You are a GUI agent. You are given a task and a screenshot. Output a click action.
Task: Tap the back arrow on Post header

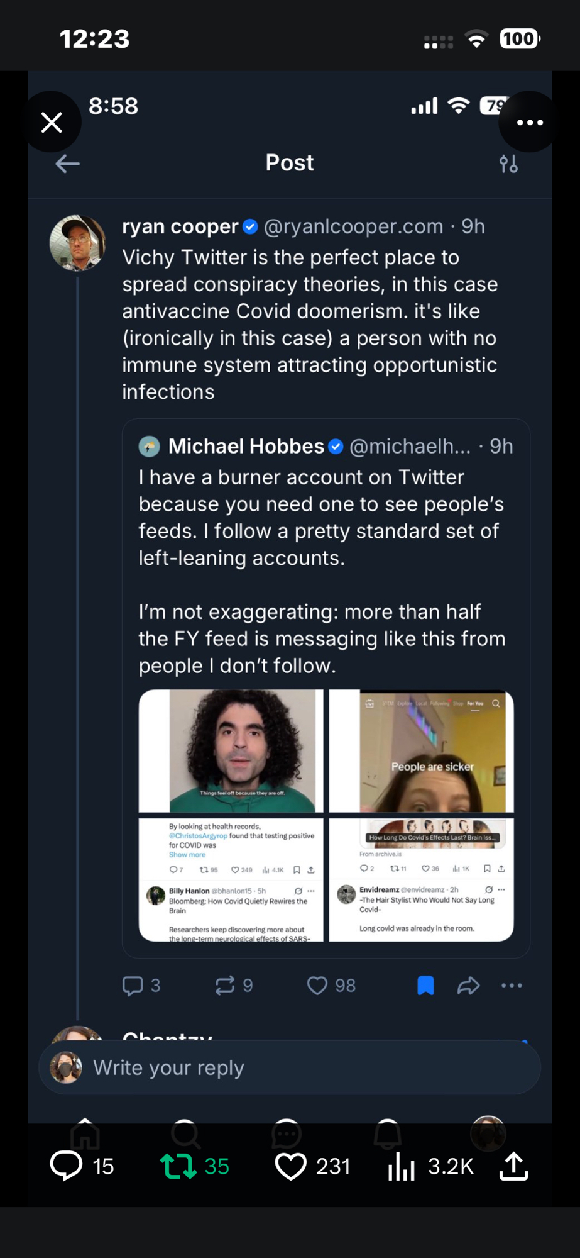67,164
